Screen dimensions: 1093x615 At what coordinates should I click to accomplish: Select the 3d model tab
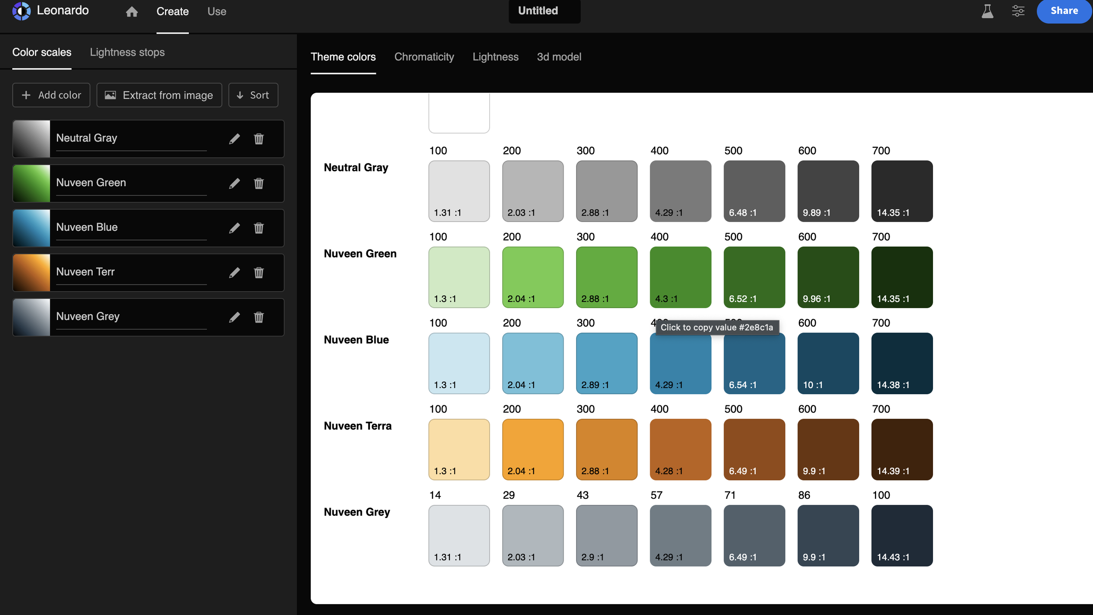(x=559, y=57)
